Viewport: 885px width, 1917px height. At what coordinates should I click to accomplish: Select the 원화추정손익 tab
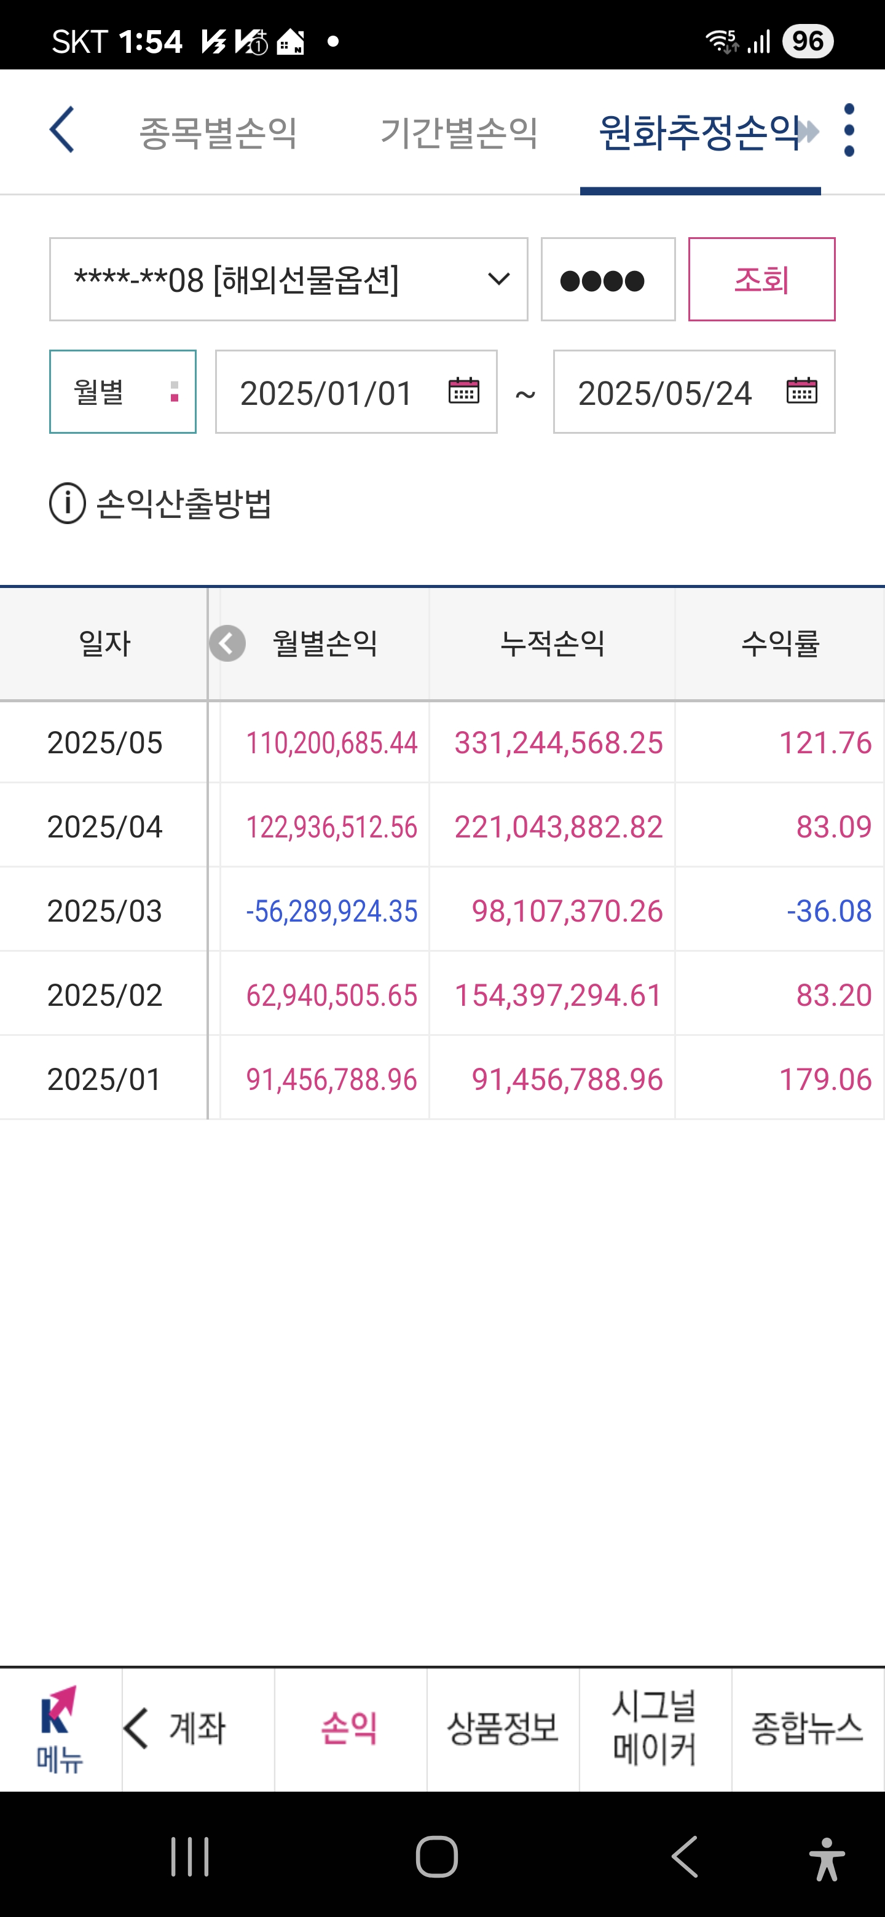(x=699, y=133)
